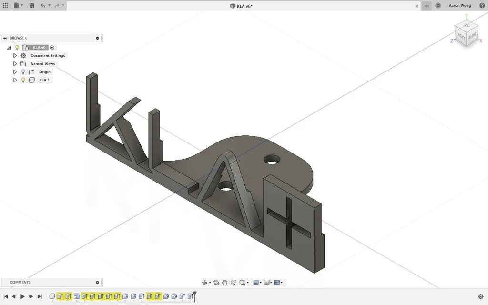Viewport: 488px width, 305px height.
Task: Step forward one timeline feature
Action: (x=31, y=296)
